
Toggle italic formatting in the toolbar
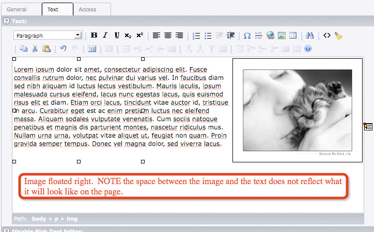click(105, 36)
